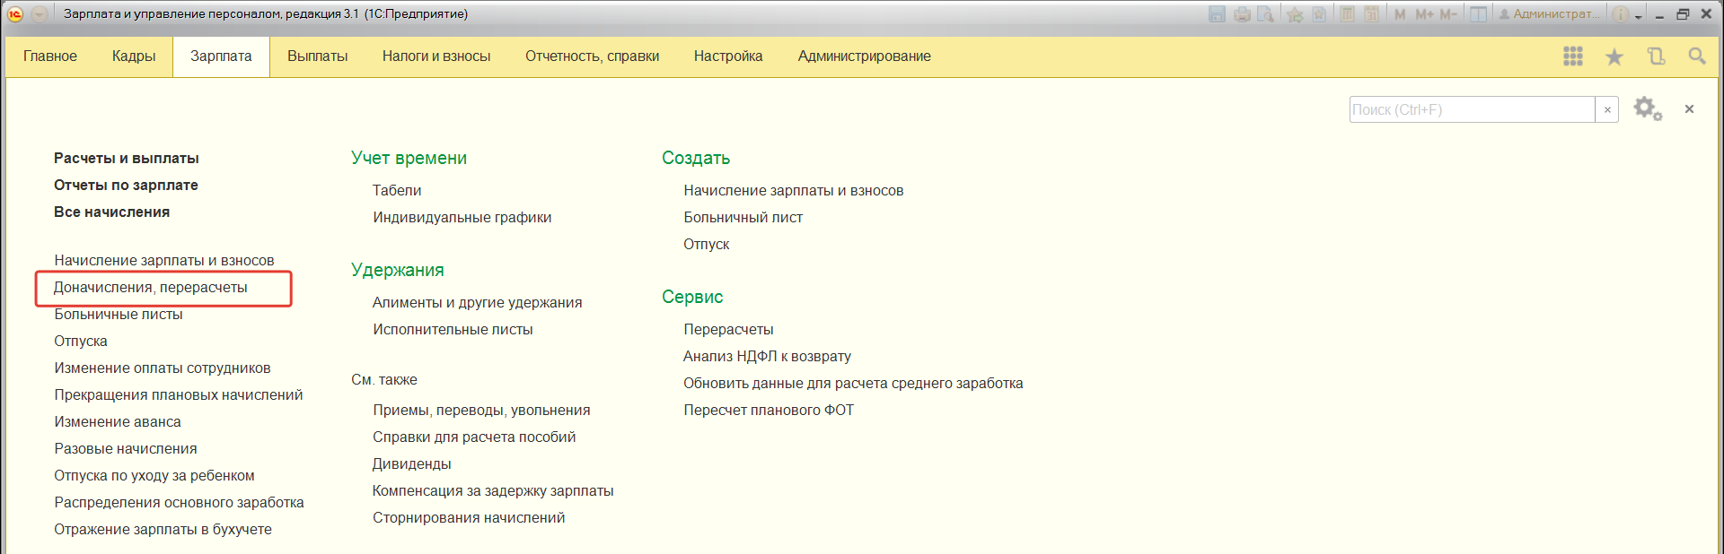Click the 1C logo icon
Viewport: 1724px width, 554px height.
tap(15, 13)
